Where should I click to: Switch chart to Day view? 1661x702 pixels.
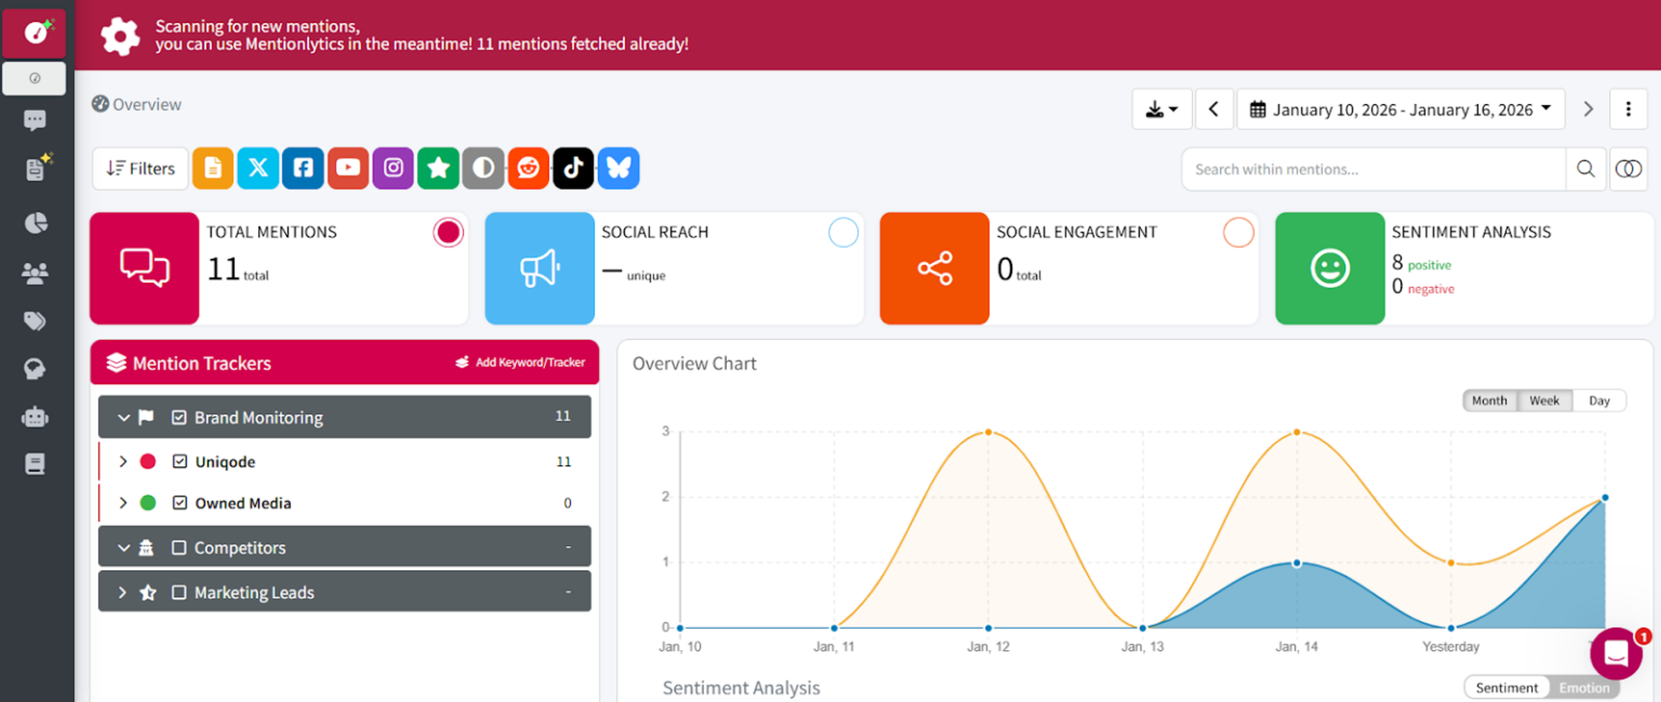[x=1599, y=401]
